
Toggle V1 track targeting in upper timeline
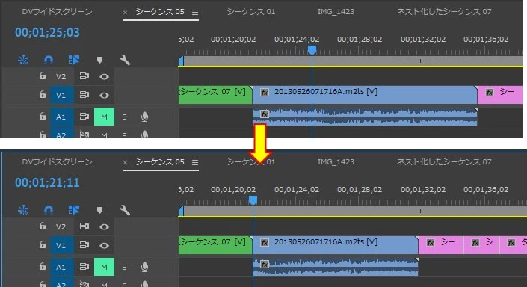[61, 95]
